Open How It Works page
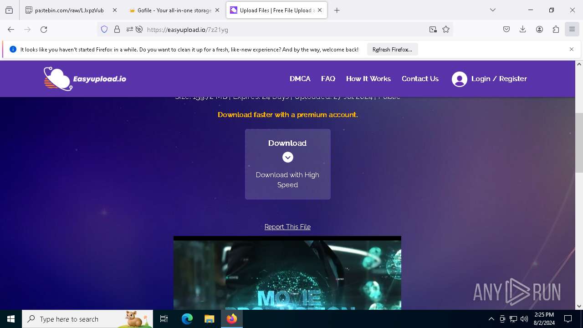 368,79
